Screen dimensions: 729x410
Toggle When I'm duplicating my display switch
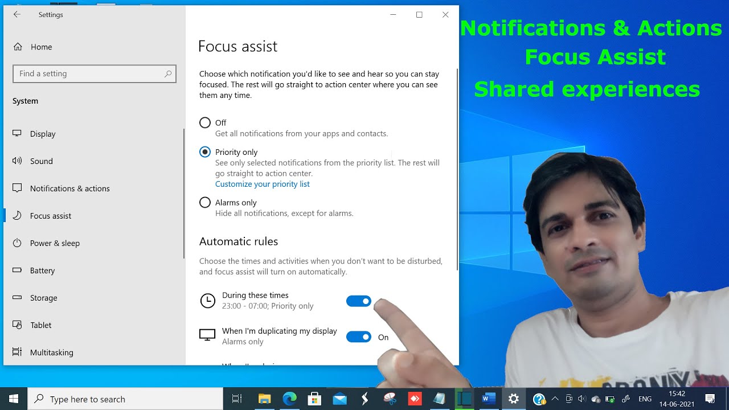359,337
